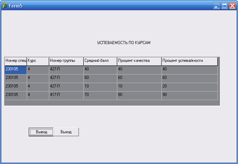This screenshot has width=238, height=164.
Task: Select 427-П cell in the row with average 10
Action: 66,87
